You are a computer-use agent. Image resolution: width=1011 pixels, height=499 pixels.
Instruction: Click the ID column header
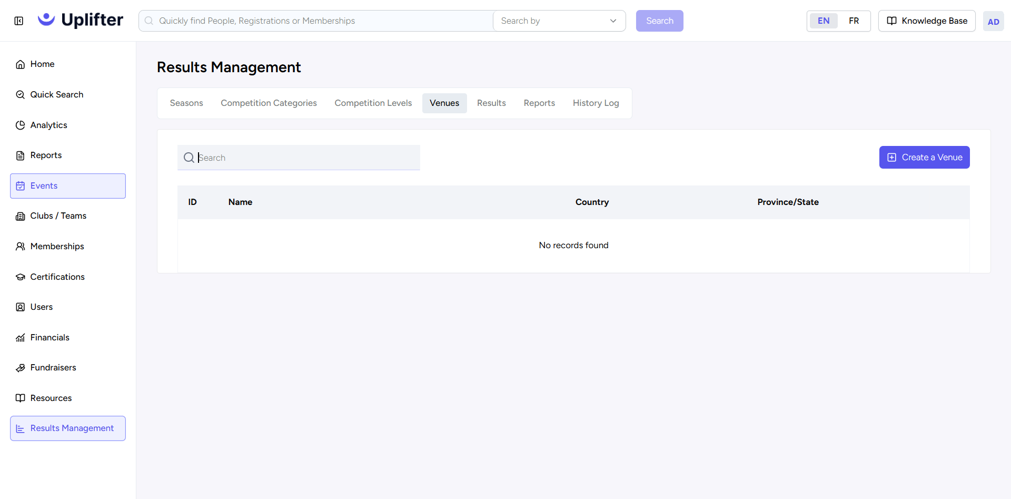tap(192, 202)
